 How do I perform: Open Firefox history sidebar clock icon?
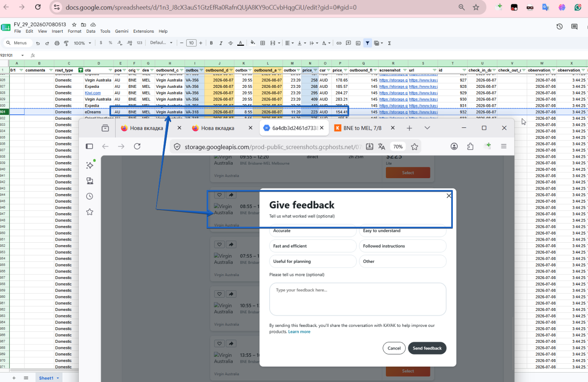click(x=90, y=196)
